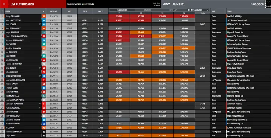Image resolution: width=271 pixels, height=138 pixels.
Task: Select rider row Remy Gardner
Action: coord(135,16)
